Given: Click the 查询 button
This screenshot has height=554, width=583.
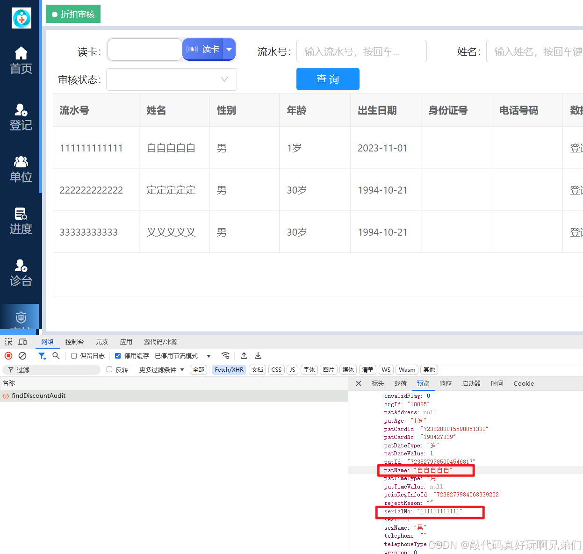Looking at the screenshot, I should 328,79.
